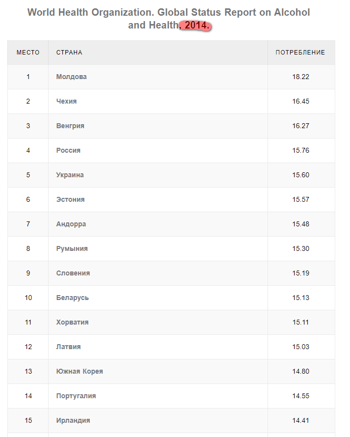
Task: Click the Южная Корея entry
Action: pos(80,372)
